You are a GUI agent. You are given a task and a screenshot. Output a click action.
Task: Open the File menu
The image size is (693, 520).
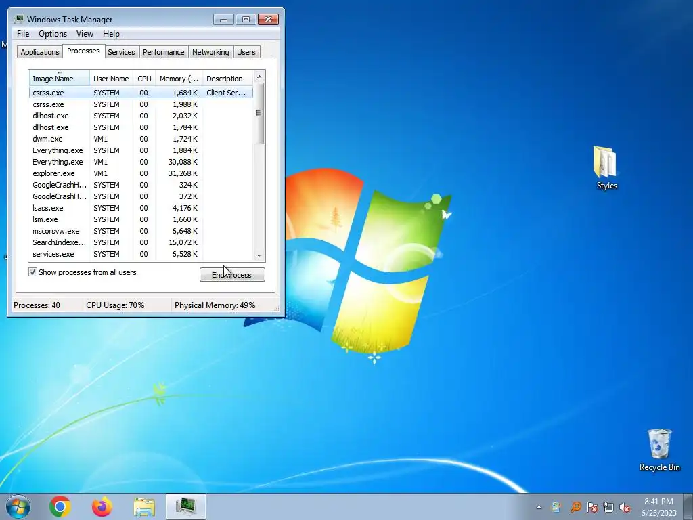click(x=23, y=34)
